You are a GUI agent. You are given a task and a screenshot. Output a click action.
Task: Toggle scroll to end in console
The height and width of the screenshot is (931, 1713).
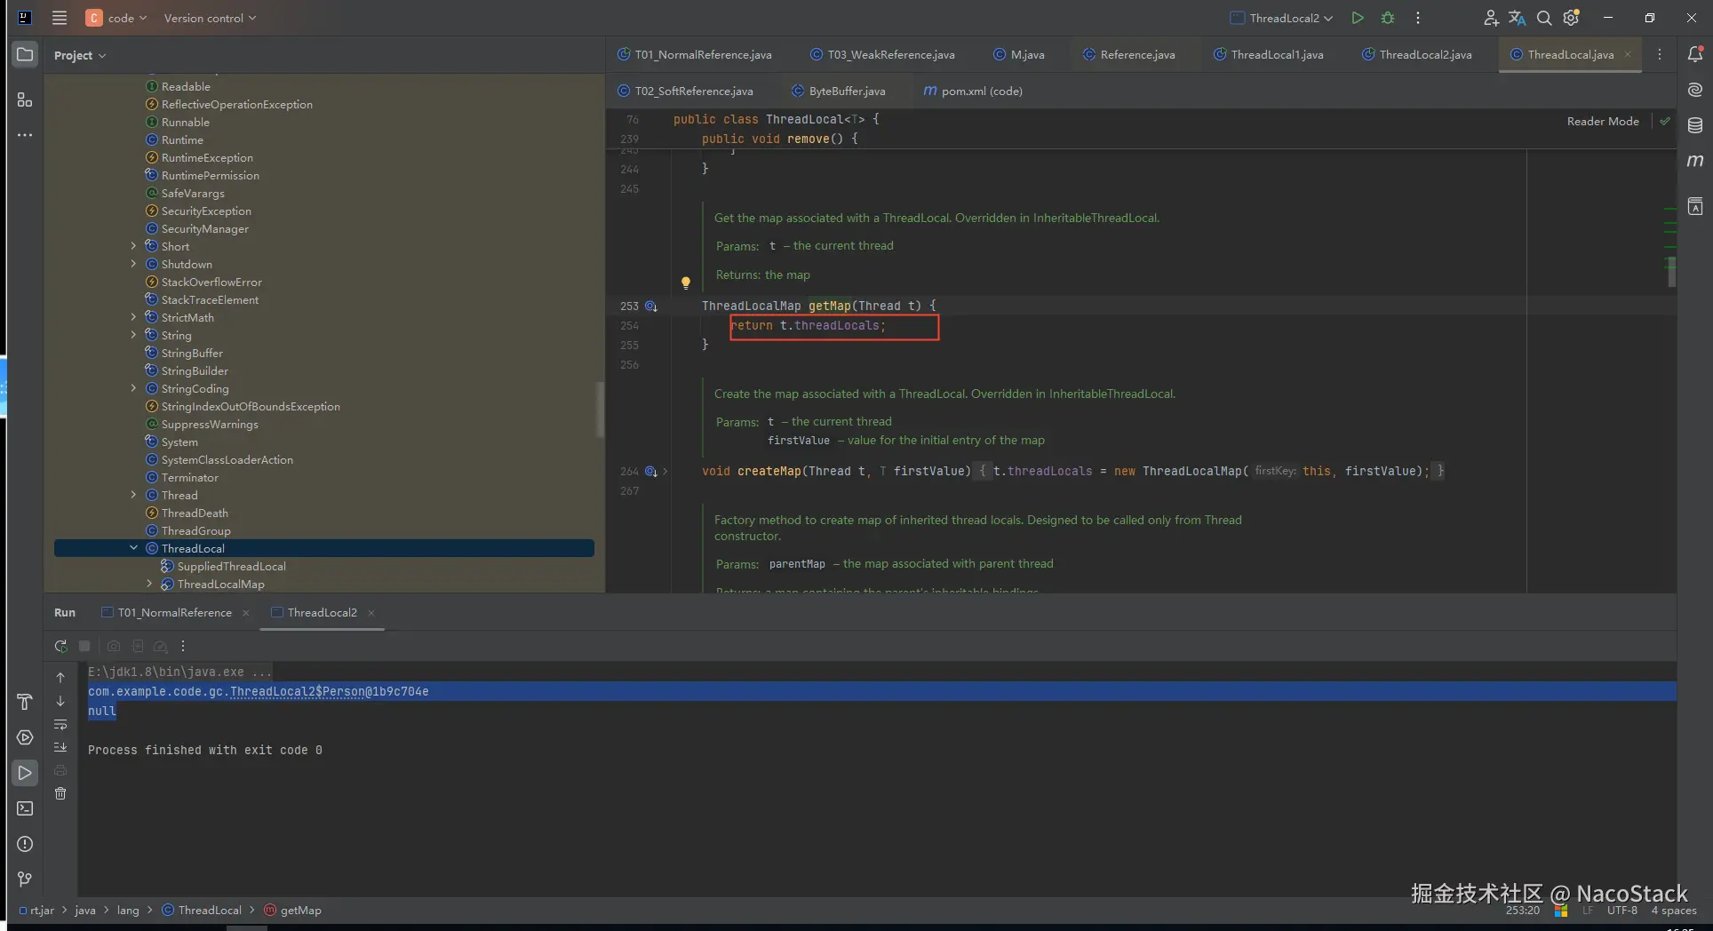(60, 747)
